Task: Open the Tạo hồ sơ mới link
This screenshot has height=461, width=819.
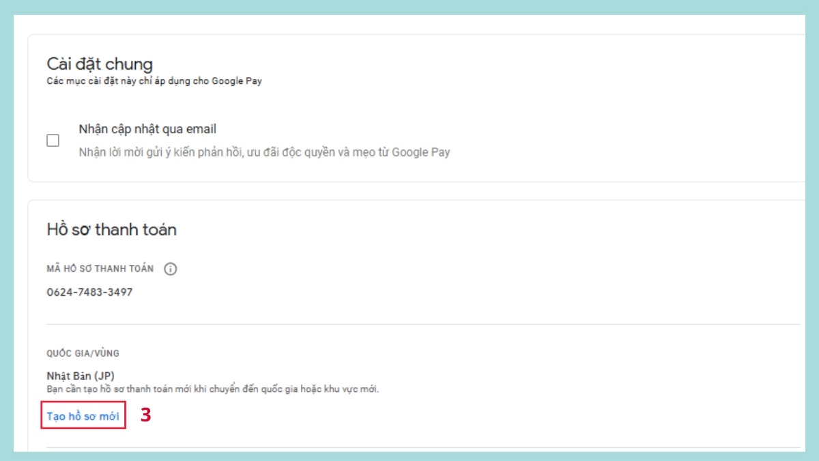Action: click(83, 416)
